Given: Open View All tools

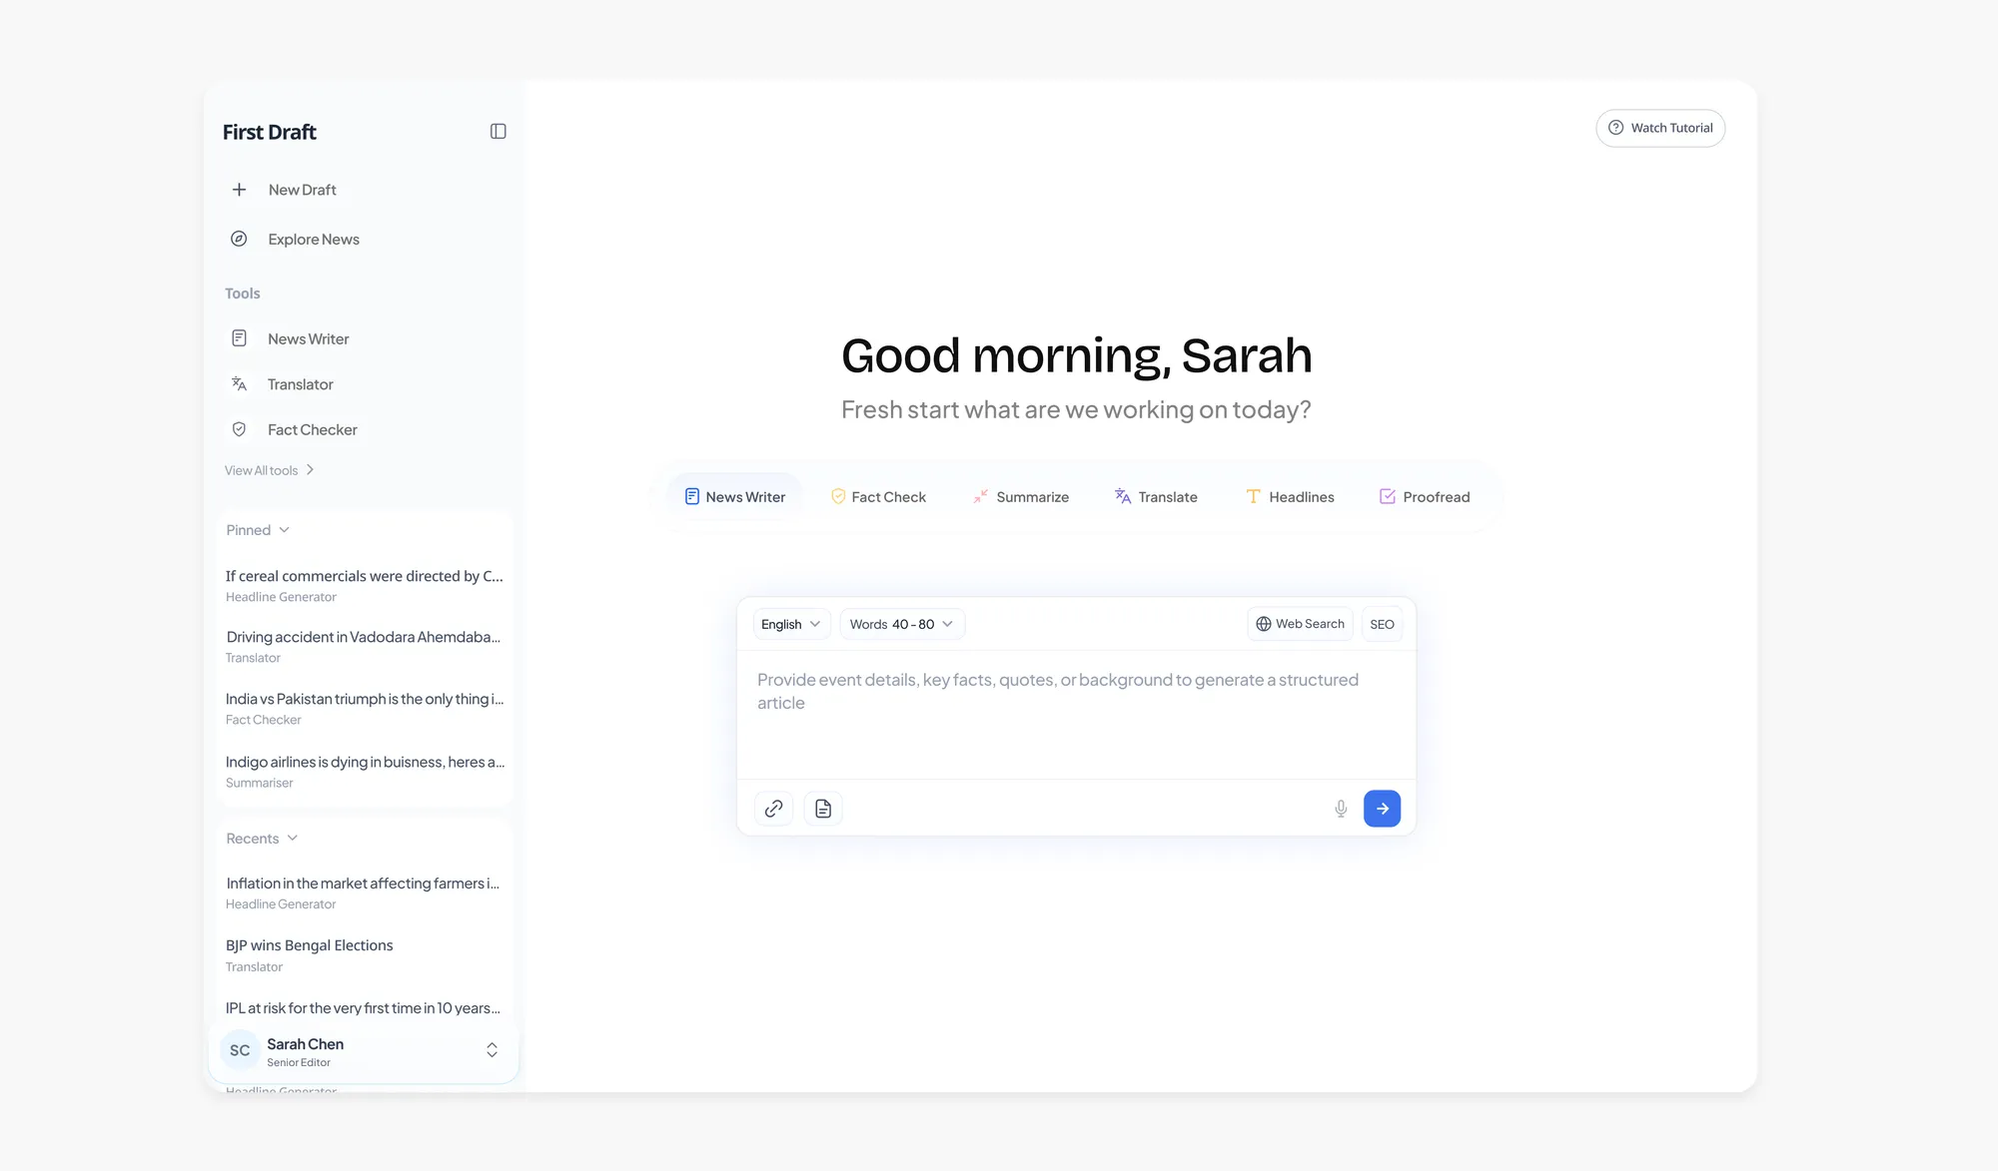Looking at the screenshot, I should tap(270, 470).
